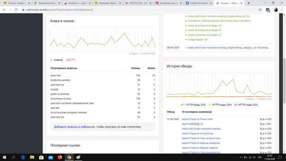Click 'guam косметика' query row
Image resolution: width=286 pixels, height=161 pixels.
(103, 94)
